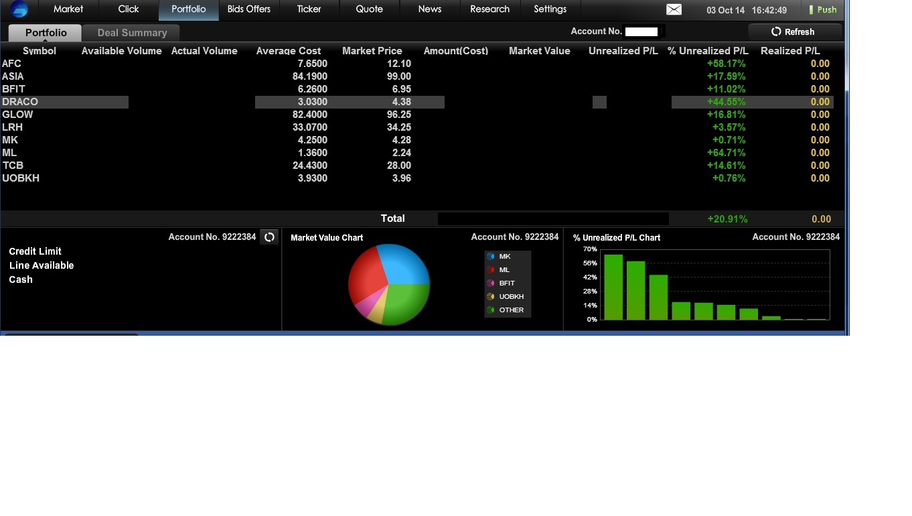
Task: Select the ML symbol in the portfolio table
Action: click(x=9, y=153)
